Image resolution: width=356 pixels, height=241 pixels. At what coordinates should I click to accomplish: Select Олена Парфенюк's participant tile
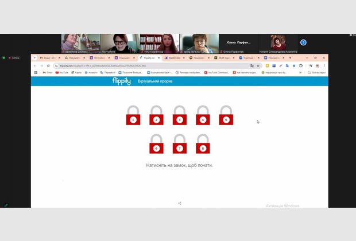239,44
